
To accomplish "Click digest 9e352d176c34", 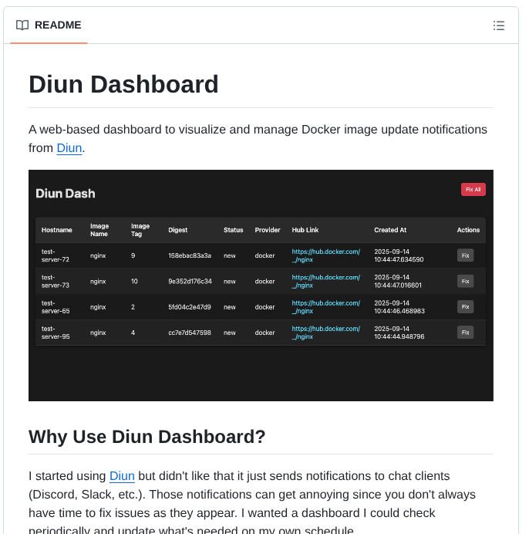I will coord(190,282).
